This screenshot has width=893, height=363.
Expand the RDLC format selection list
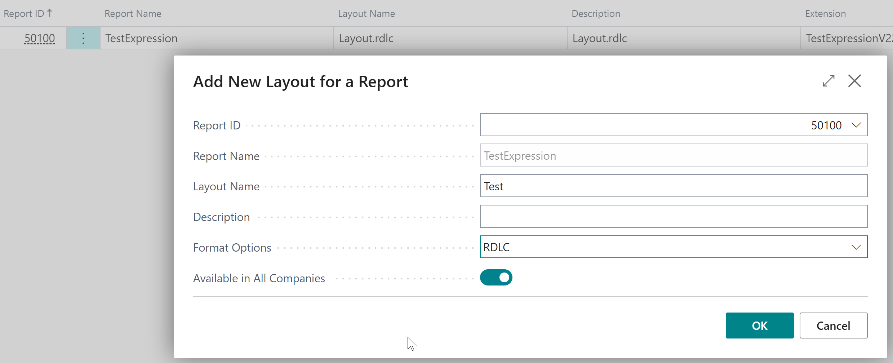point(856,247)
